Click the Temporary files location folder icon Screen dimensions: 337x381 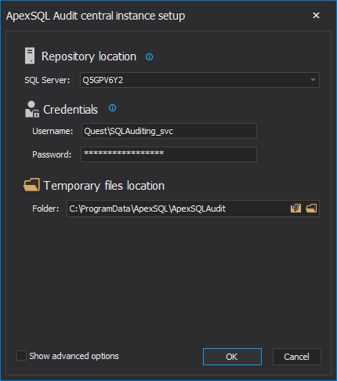[x=31, y=185]
